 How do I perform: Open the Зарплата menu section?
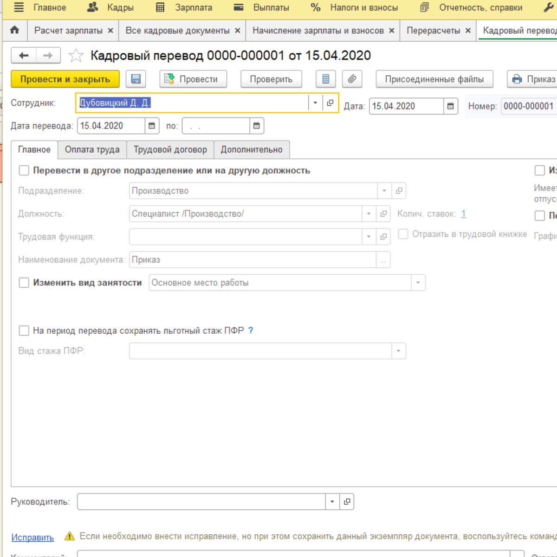pyautogui.click(x=184, y=7)
